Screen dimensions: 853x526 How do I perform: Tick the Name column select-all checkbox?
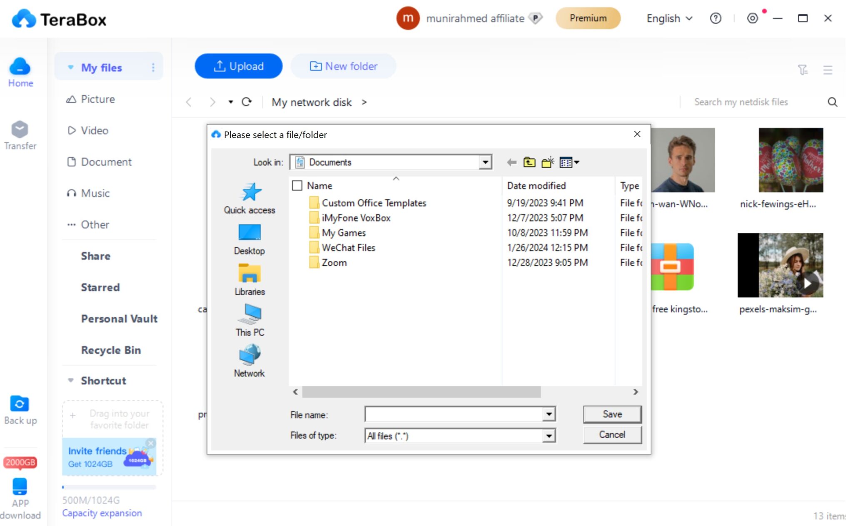[x=297, y=186]
